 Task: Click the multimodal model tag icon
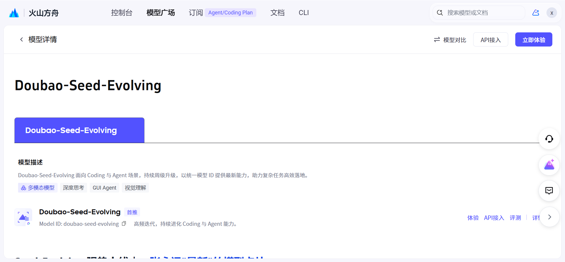pos(24,188)
